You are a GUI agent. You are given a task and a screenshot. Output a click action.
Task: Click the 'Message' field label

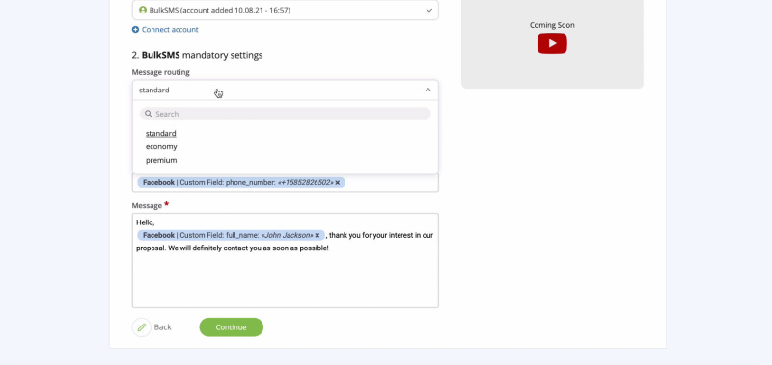tap(147, 205)
